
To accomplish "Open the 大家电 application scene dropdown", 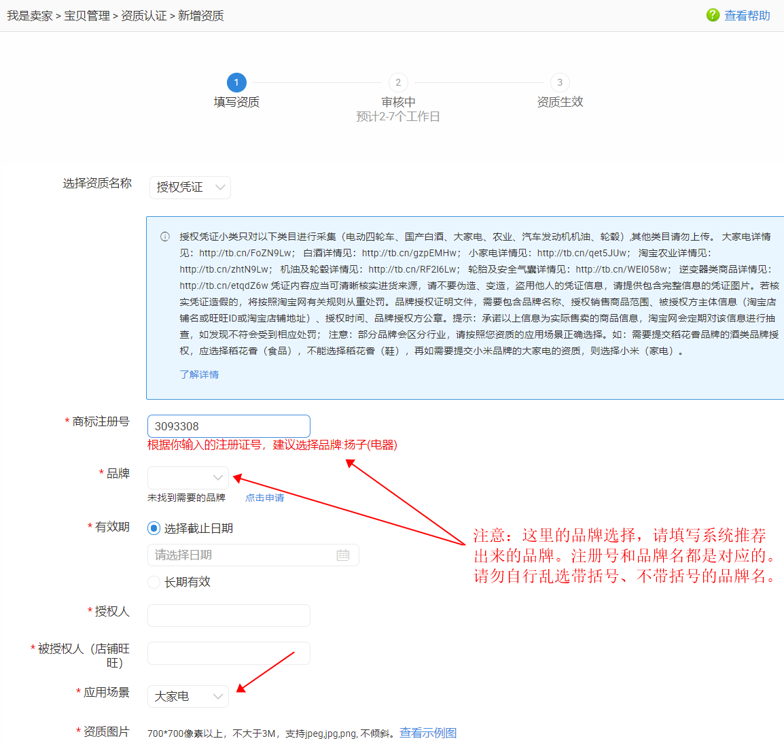I will pos(188,696).
